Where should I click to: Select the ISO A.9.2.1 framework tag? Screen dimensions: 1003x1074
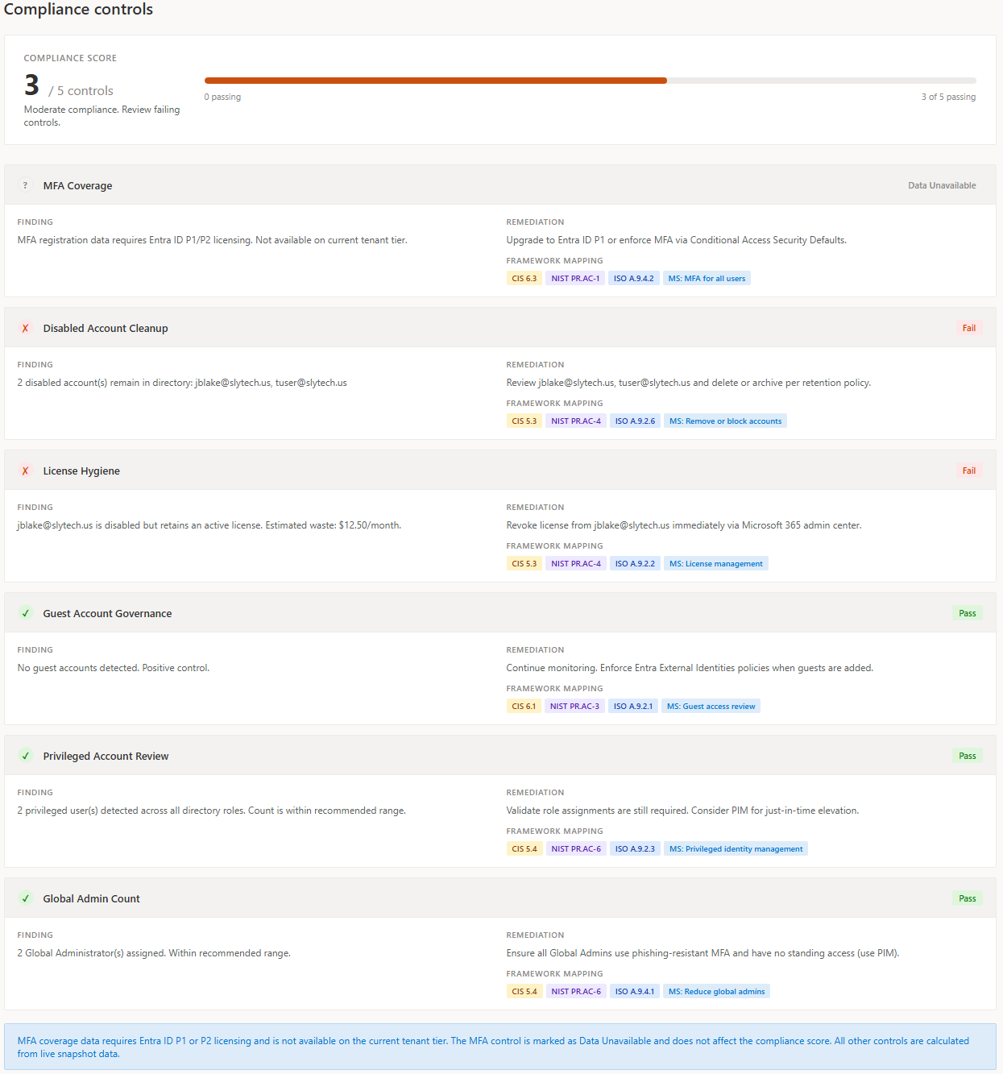coord(633,706)
